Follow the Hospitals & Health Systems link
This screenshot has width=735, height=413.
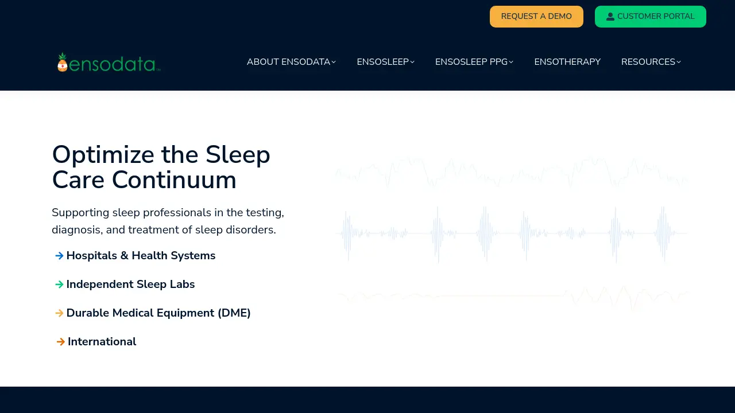click(141, 256)
